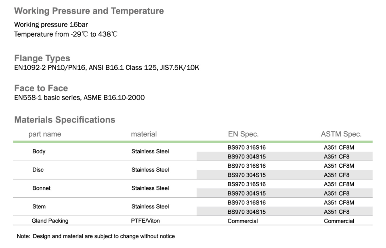Click A351 CF8M in the Body row
The image size is (386, 248).
339,148
